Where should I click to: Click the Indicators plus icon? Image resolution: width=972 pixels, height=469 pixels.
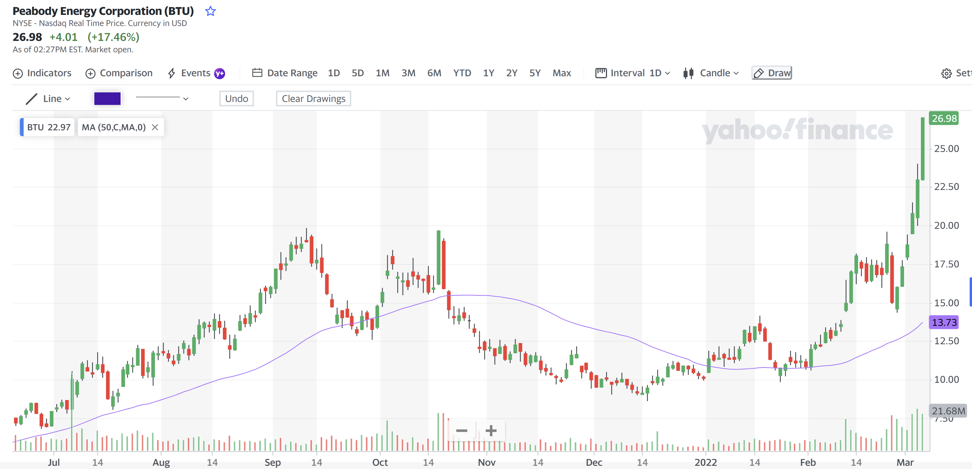[18, 73]
